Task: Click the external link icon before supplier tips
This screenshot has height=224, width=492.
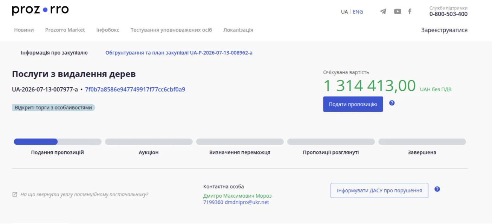Action: point(15,195)
